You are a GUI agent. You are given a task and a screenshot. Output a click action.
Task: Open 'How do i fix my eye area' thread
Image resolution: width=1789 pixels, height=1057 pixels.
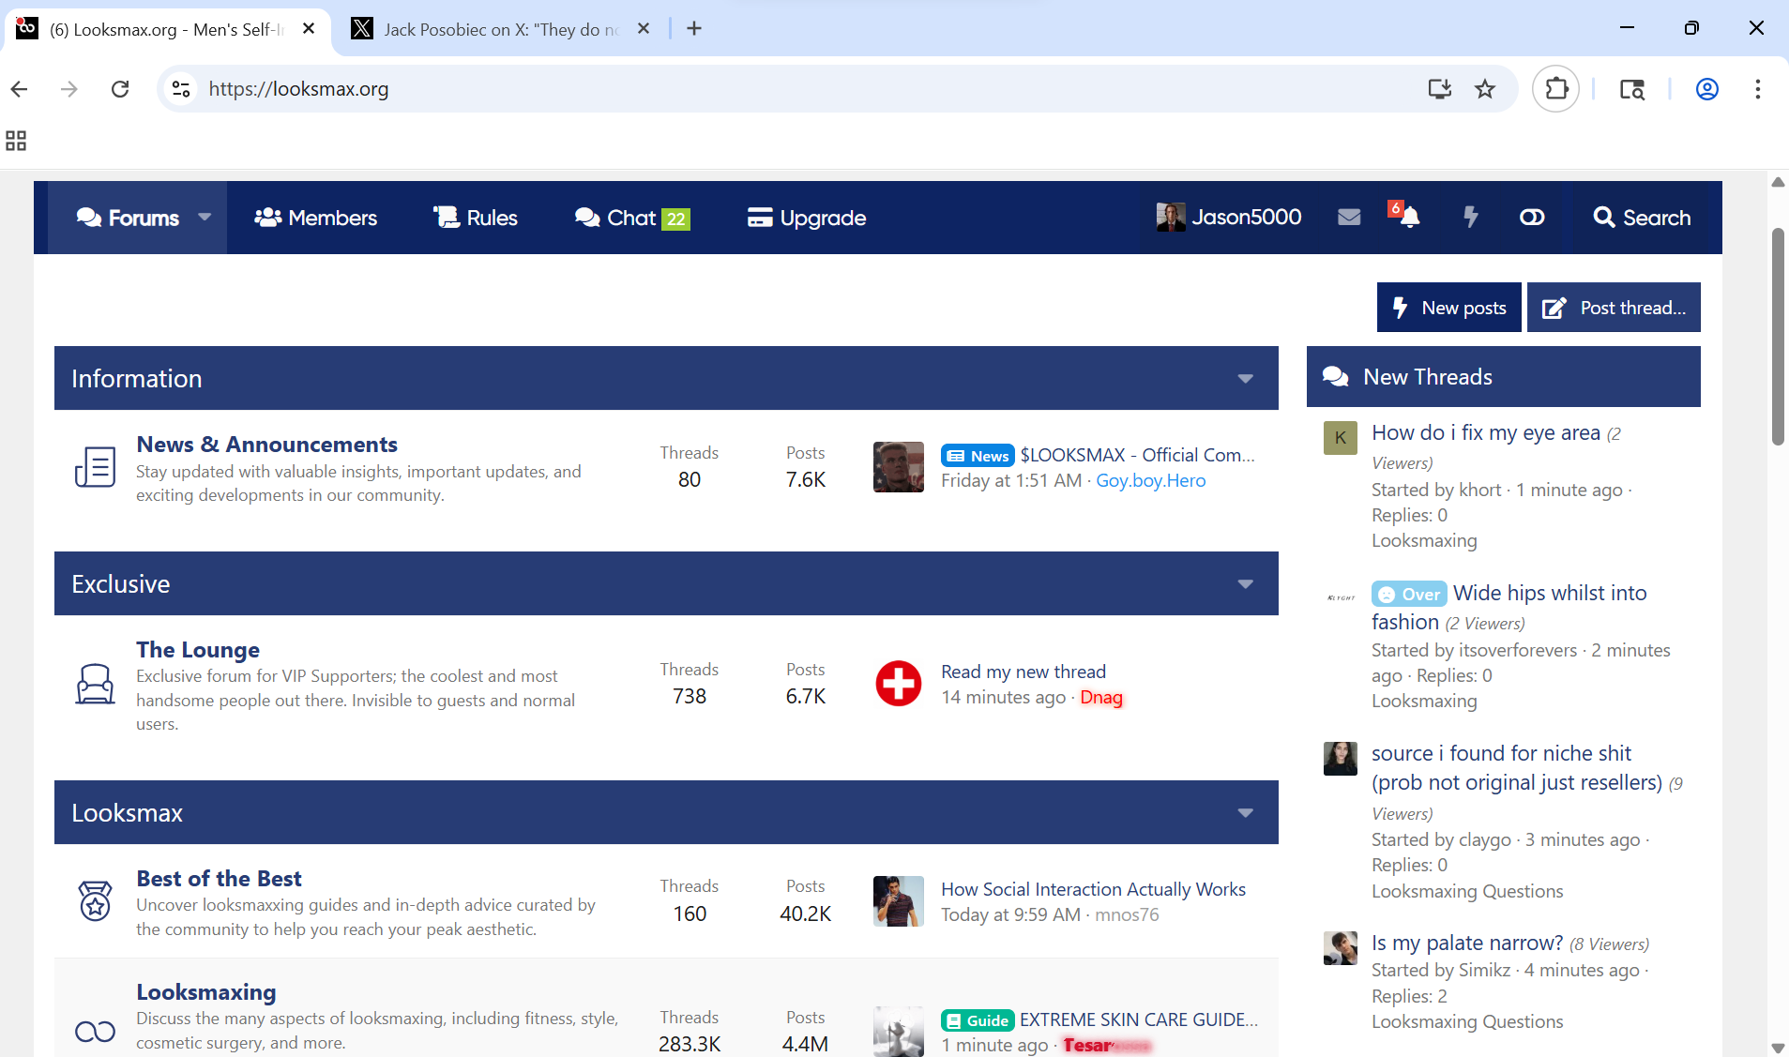tap(1486, 432)
